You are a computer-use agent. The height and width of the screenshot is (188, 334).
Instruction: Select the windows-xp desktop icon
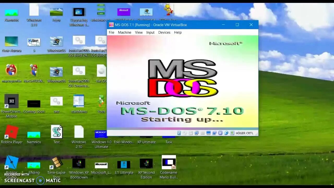pos(101,13)
